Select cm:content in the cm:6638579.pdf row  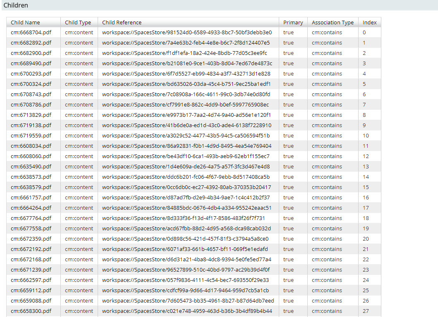coord(79,187)
